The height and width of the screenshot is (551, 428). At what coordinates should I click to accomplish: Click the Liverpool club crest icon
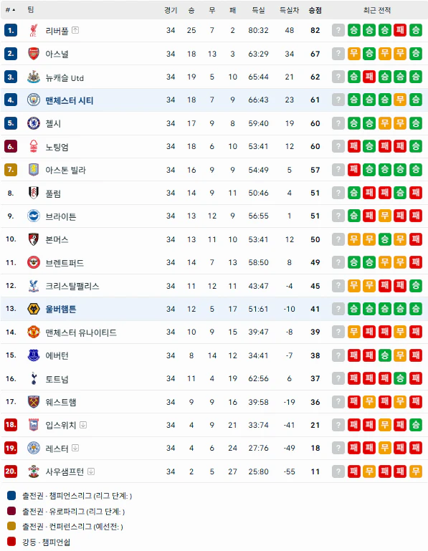34,31
